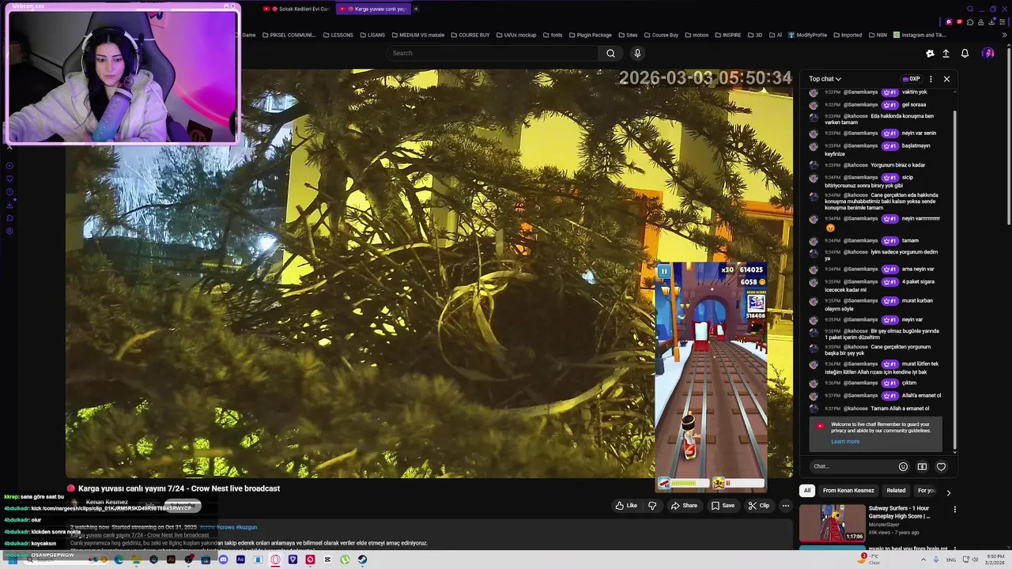Click the upload arrow icon in header
Viewport: 1012px width, 569px height.
click(946, 53)
